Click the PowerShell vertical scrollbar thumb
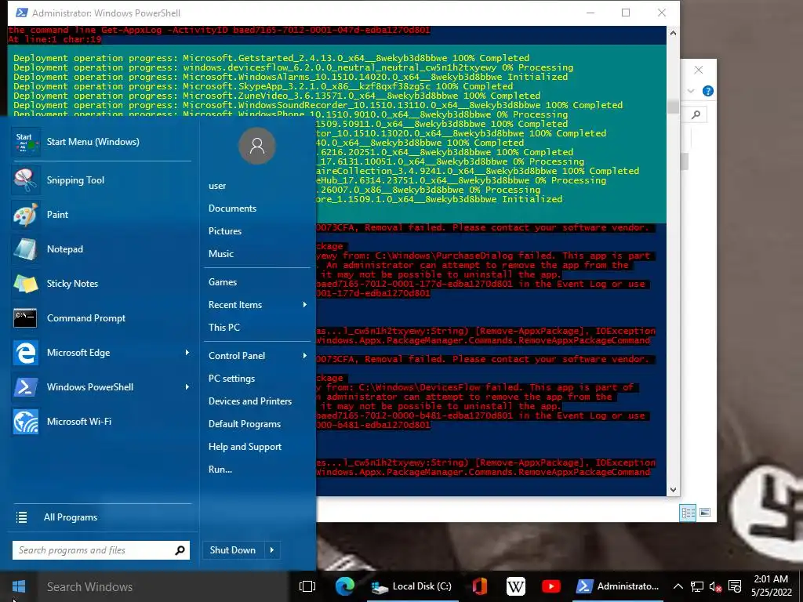Screen dimensions: 803x602 pyautogui.click(x=673, y=107)
